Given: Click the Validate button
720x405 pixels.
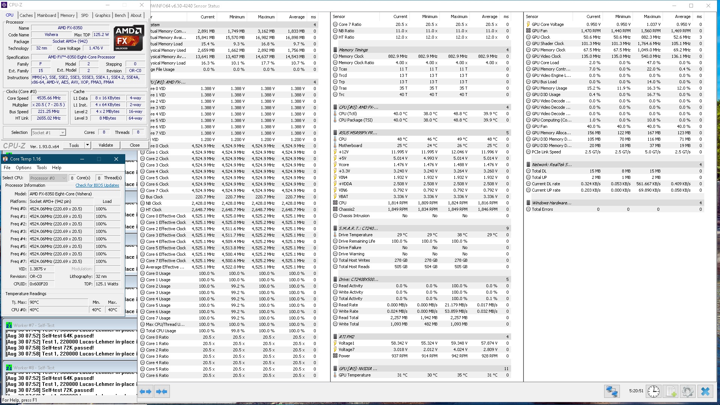Looking at the screenshot, I should coord(106,145).
